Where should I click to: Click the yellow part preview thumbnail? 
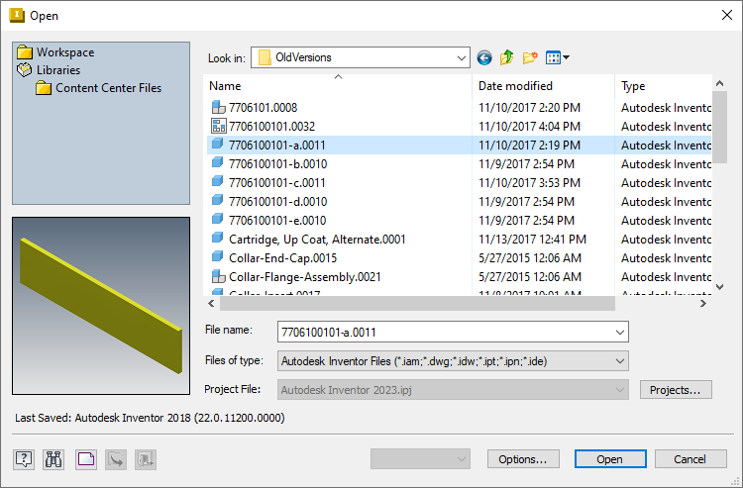101,306
